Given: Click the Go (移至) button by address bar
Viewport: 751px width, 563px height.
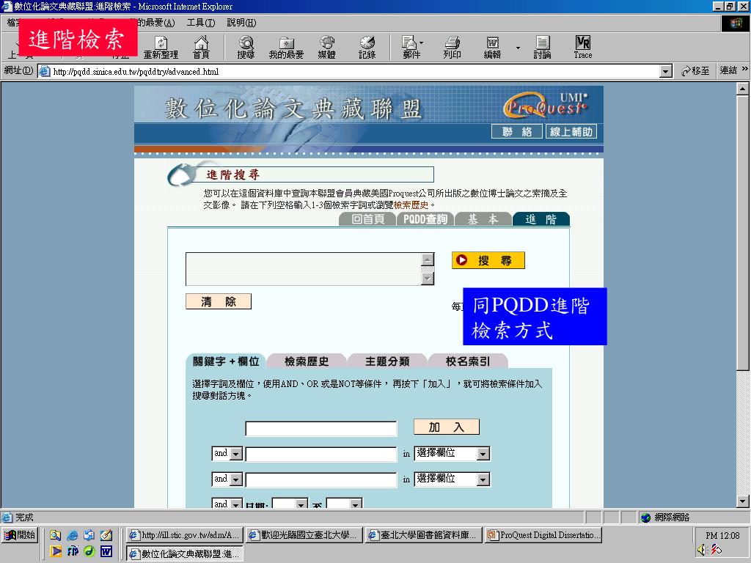Looking at the screenshot, I should pos(695,71).
